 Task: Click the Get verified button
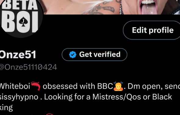pos(95,54)
